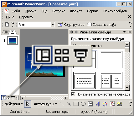The height and width of the screenshot is (116, 134).
Task: Activate the Select Objects pointer tool
Action: (28, 104)
